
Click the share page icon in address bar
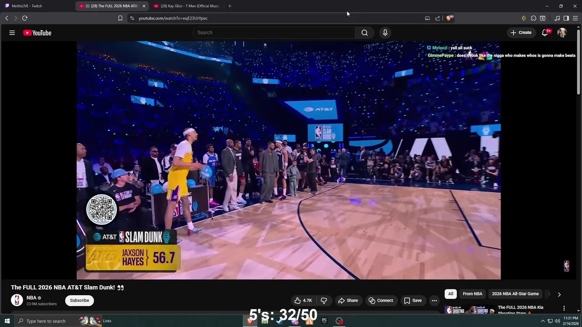[437, 18]
